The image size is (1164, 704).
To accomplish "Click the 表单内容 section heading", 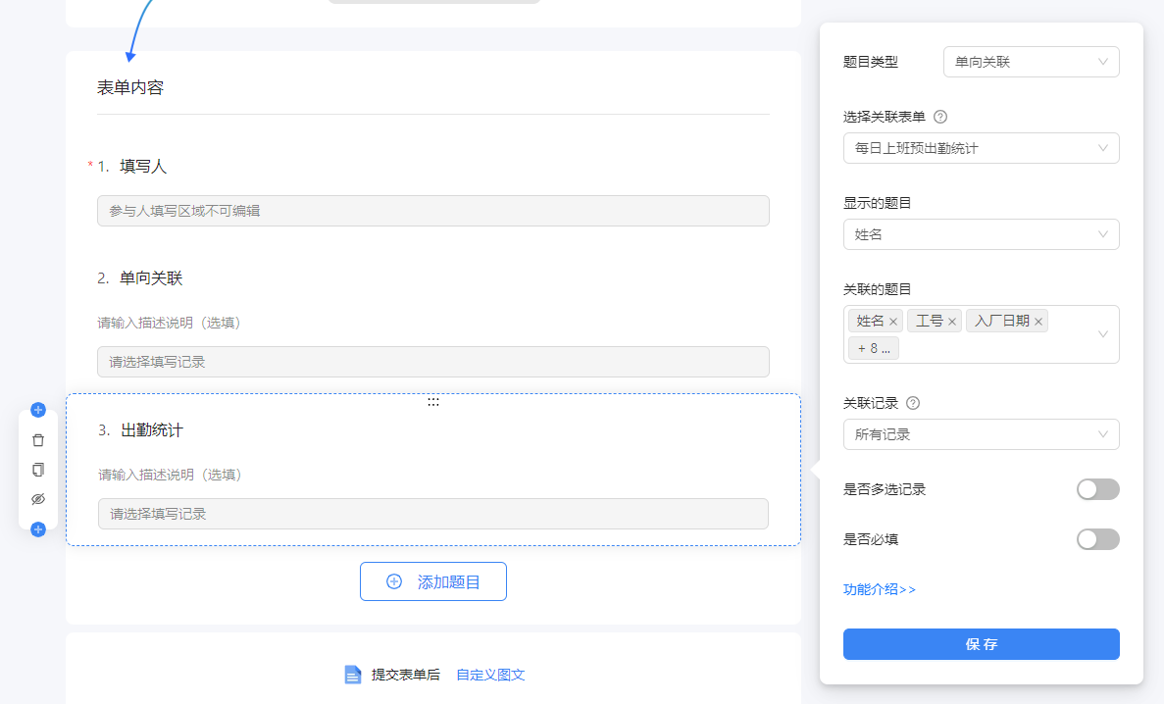I will point(130,87).
